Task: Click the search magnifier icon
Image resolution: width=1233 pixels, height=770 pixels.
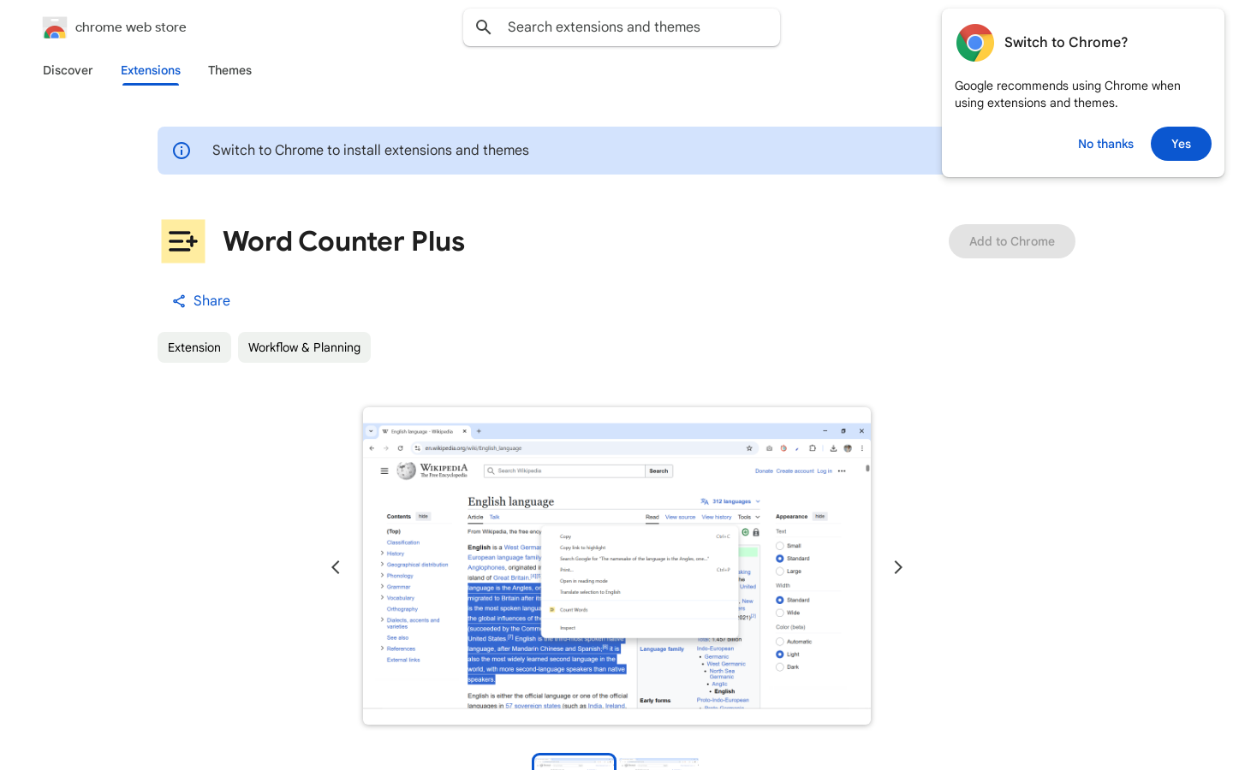Action: coord(484,27)
